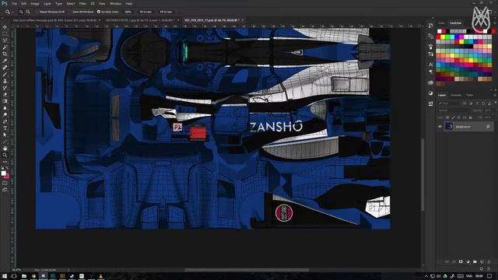Image resolution: width=498 pixels, height=280 pixels.
Task: Click Zoom In icon in options bar
Action: (x=21, y=12)
